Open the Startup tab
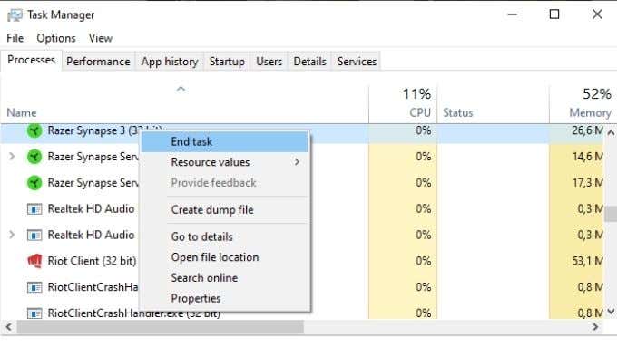 (227, 62)
